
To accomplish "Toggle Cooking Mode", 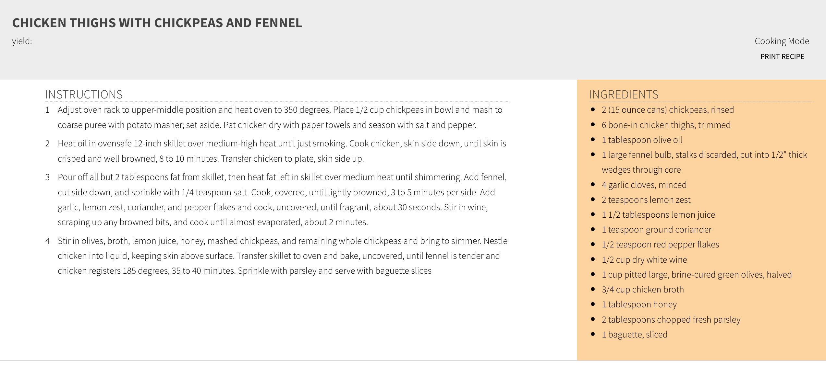I will (x=782, y=41).
